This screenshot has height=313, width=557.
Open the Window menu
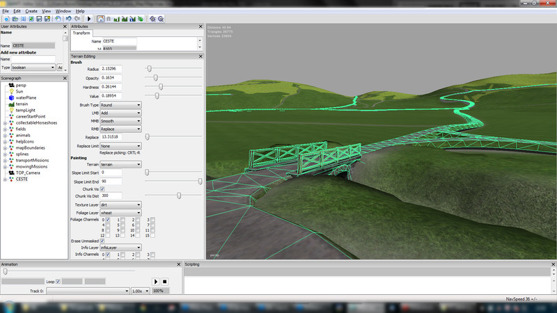pos(63,11)
